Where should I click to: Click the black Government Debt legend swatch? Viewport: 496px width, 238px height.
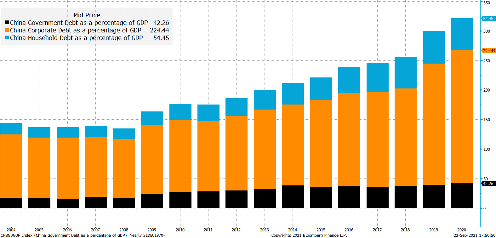pos(7,23)
